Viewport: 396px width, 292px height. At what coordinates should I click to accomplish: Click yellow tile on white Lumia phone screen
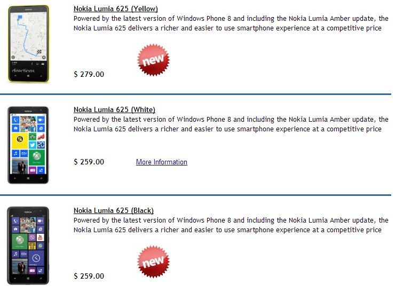point(21,140)
